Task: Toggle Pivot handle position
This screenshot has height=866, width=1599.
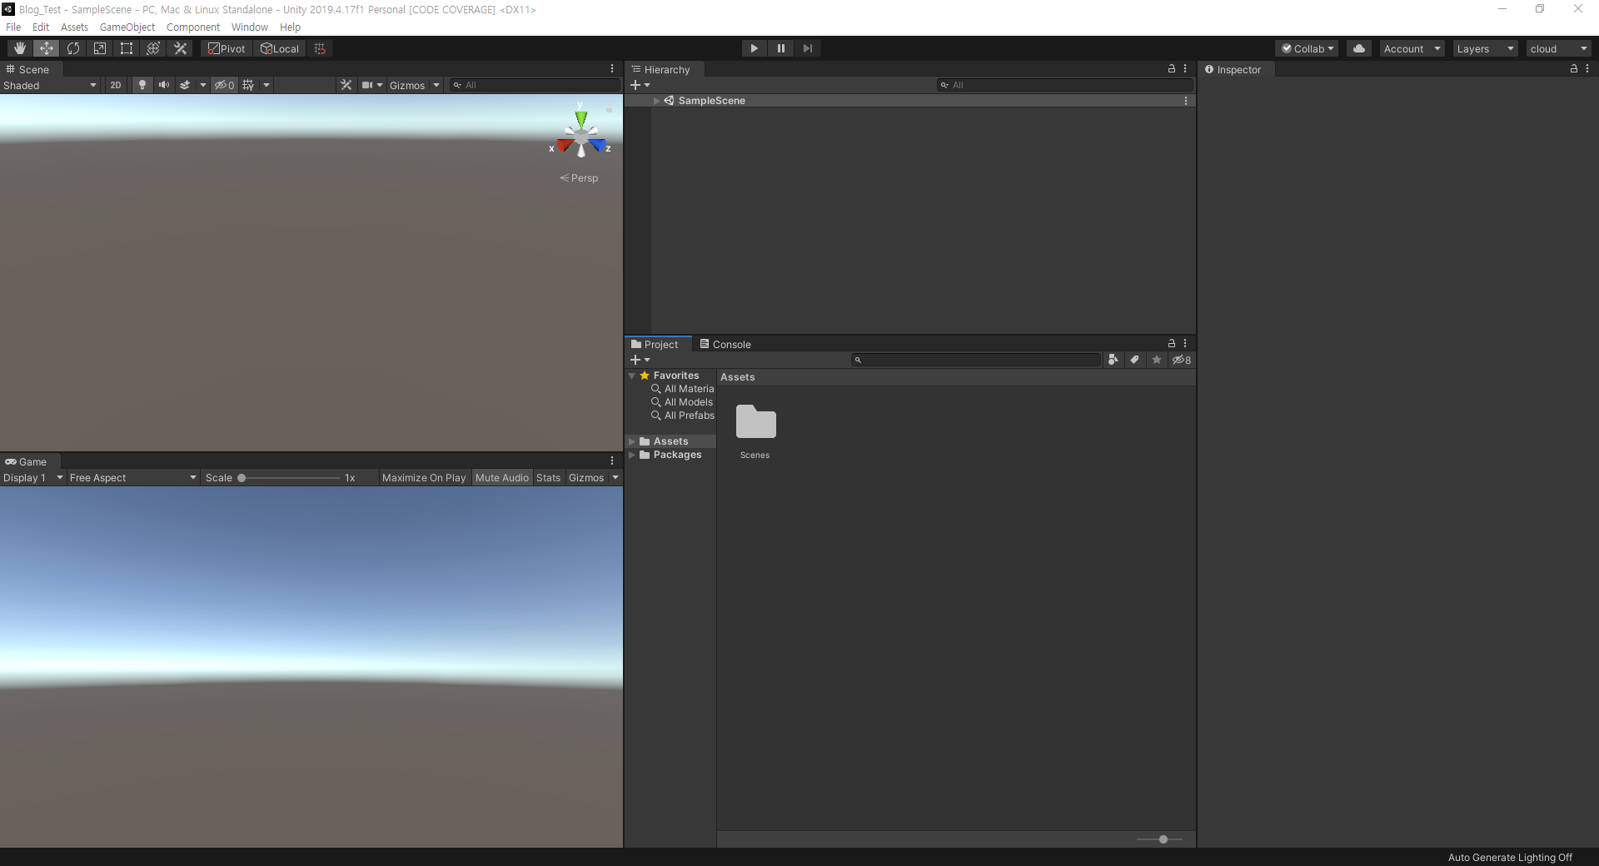Action: 227,48
